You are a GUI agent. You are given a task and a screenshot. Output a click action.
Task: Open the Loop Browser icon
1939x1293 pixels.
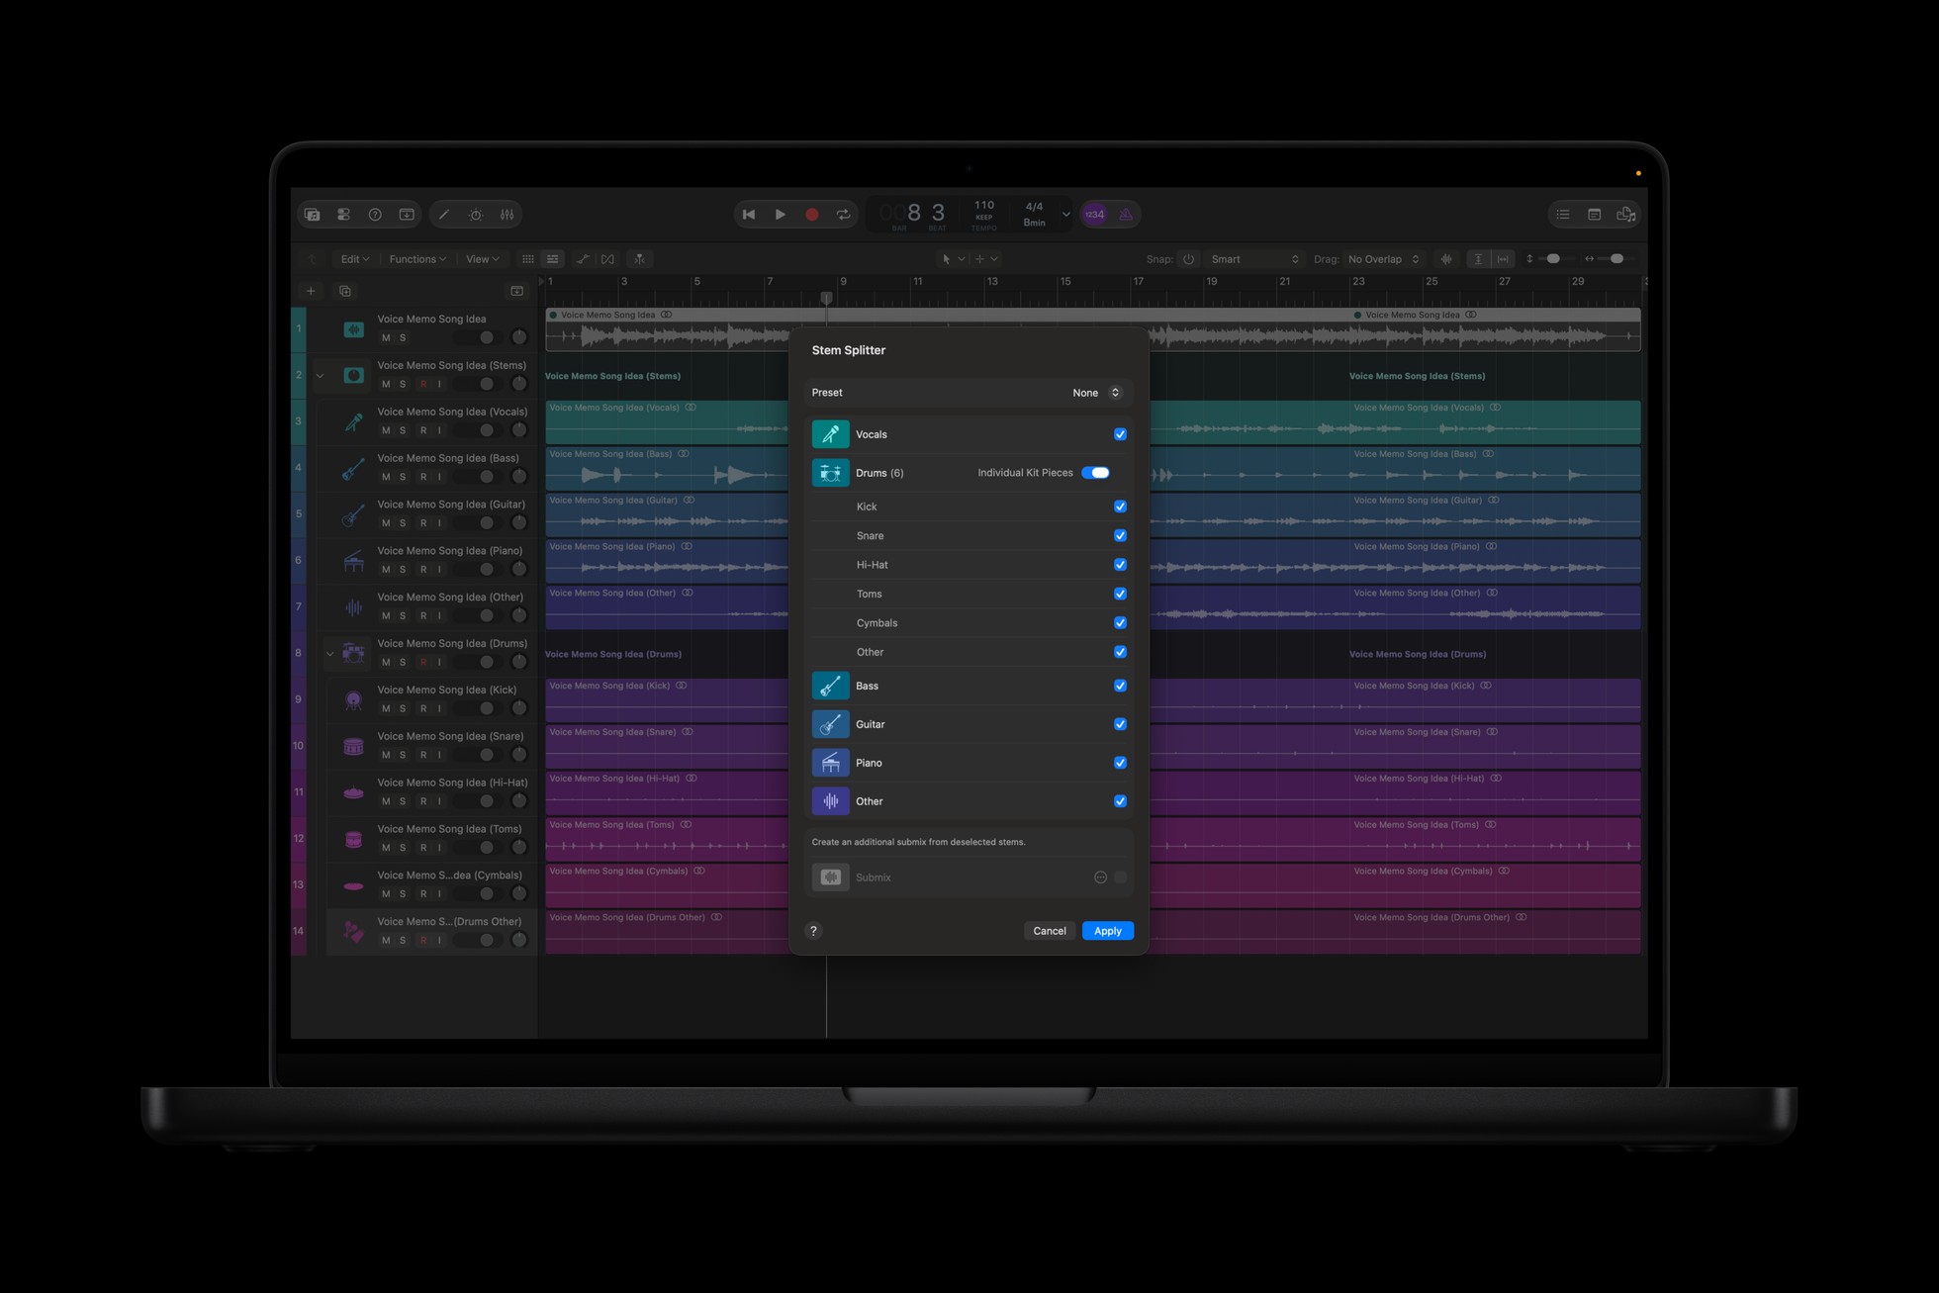(x=1625, y=215)
